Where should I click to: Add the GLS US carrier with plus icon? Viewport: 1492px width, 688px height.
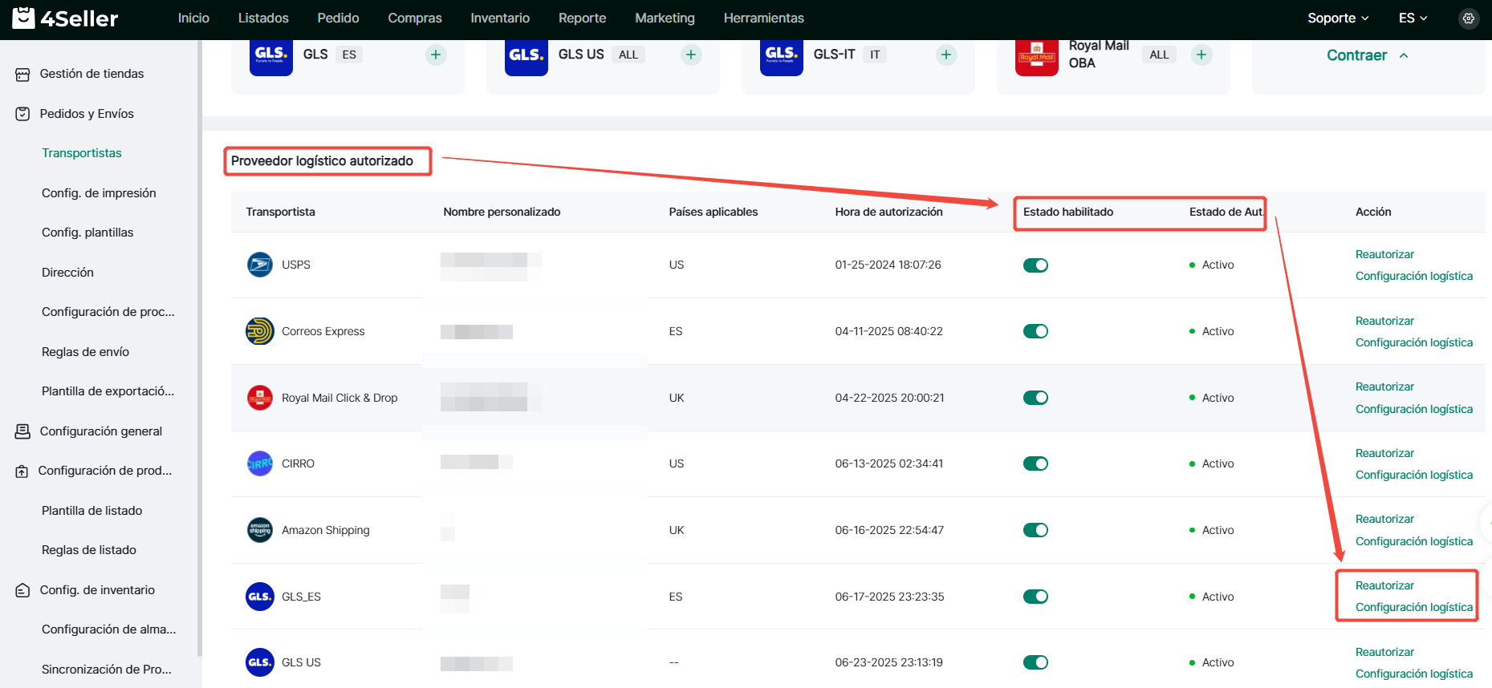click(691, 55)
